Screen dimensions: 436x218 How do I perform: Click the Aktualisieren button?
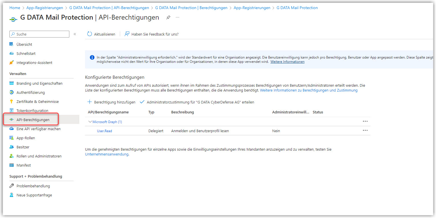(101, 34)
